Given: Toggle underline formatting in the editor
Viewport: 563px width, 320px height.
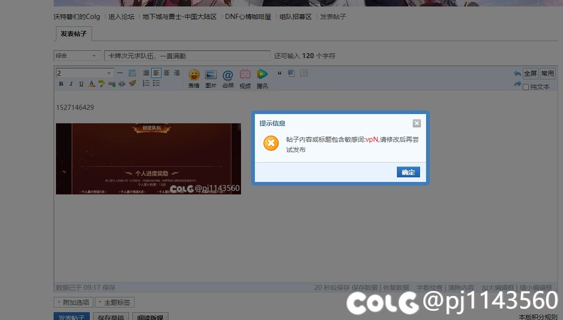Looking at the screenshot, I should tap(81, 84).
